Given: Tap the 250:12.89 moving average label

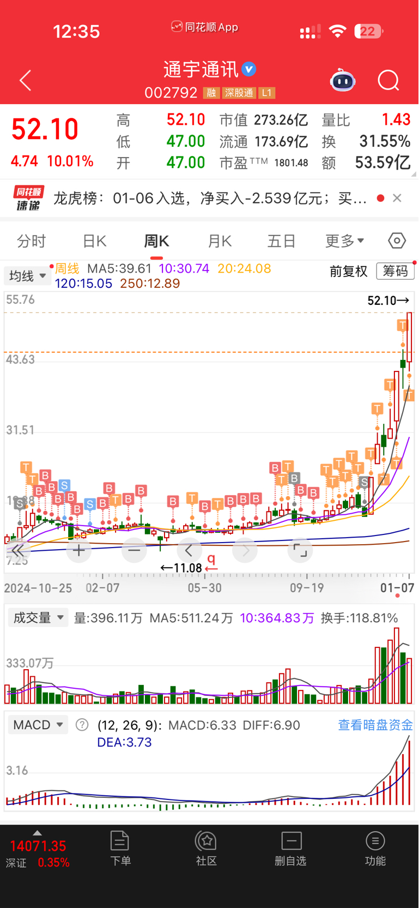Looking at the screenshot, I should (x=150, y=284).
